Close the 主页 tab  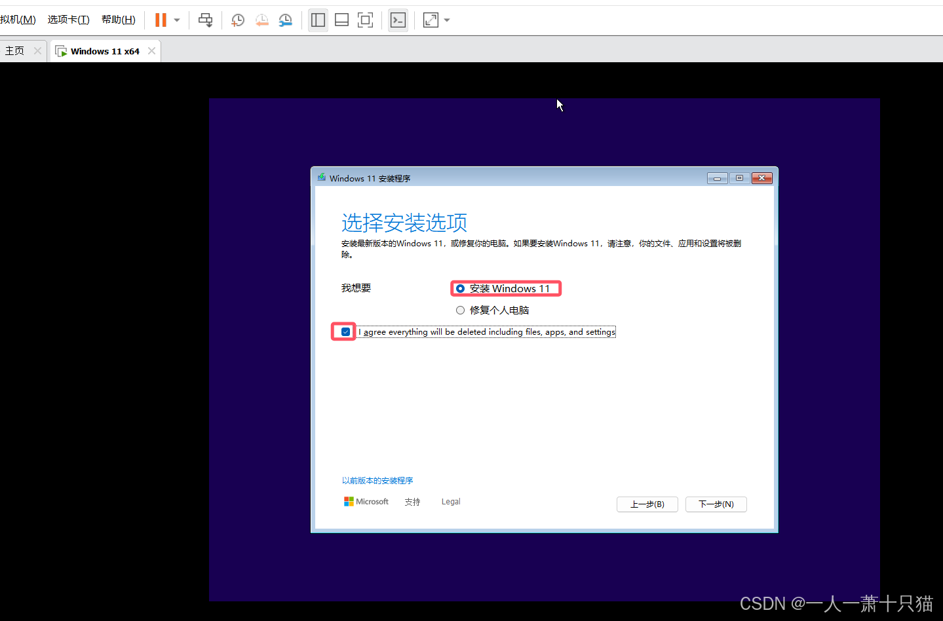coord(37,51)
